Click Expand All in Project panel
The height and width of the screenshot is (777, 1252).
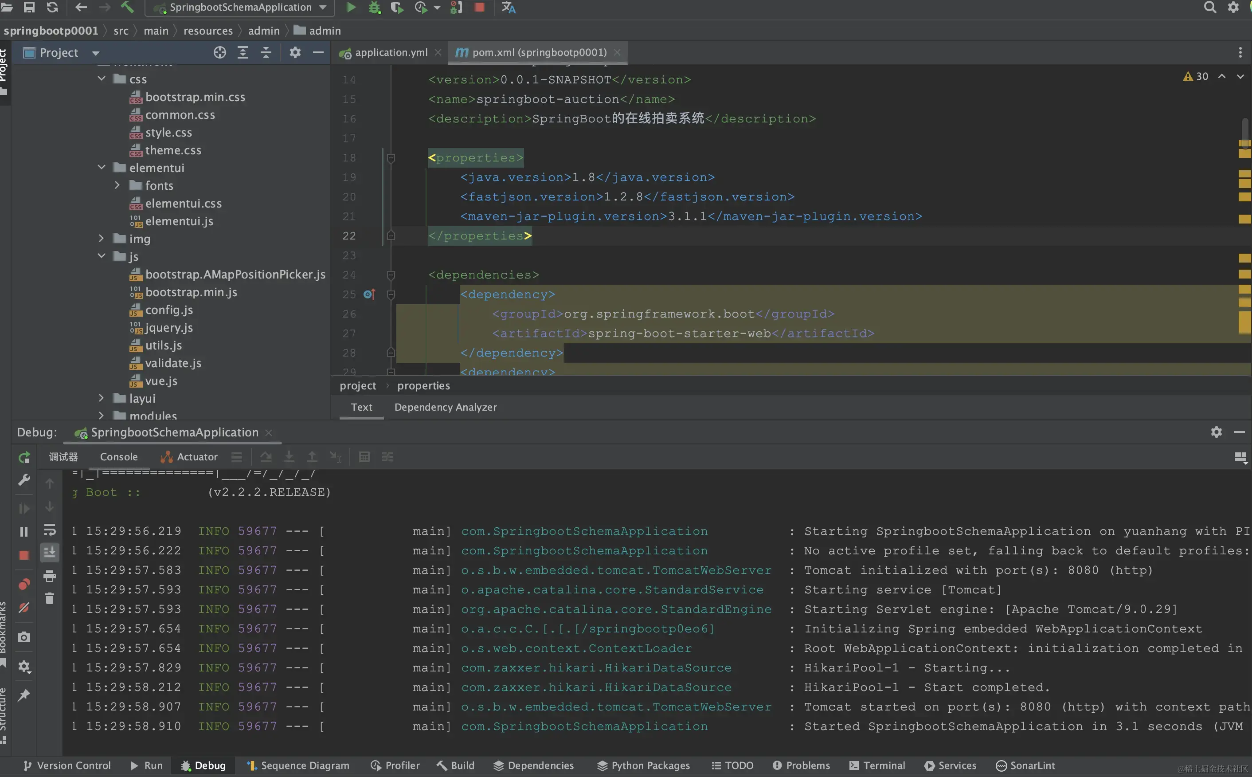tap(243, 52)
